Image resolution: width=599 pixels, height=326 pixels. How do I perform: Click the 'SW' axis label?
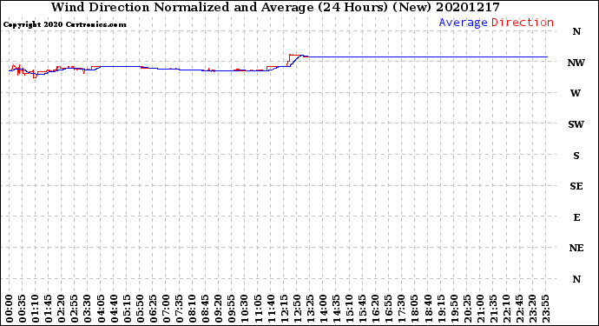pyautogui.click(x=576, y=124)
